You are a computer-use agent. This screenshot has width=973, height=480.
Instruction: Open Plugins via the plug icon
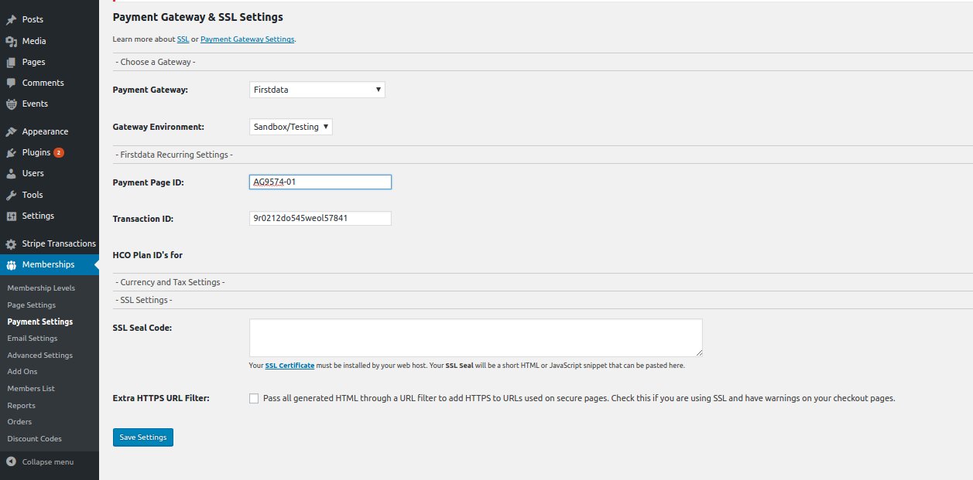click(x=11, y=152)
